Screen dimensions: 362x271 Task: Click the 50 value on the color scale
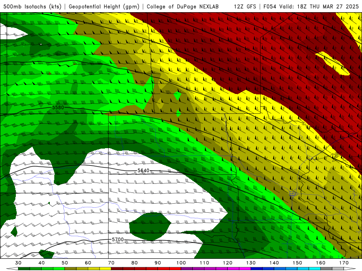tap(65, 263)
